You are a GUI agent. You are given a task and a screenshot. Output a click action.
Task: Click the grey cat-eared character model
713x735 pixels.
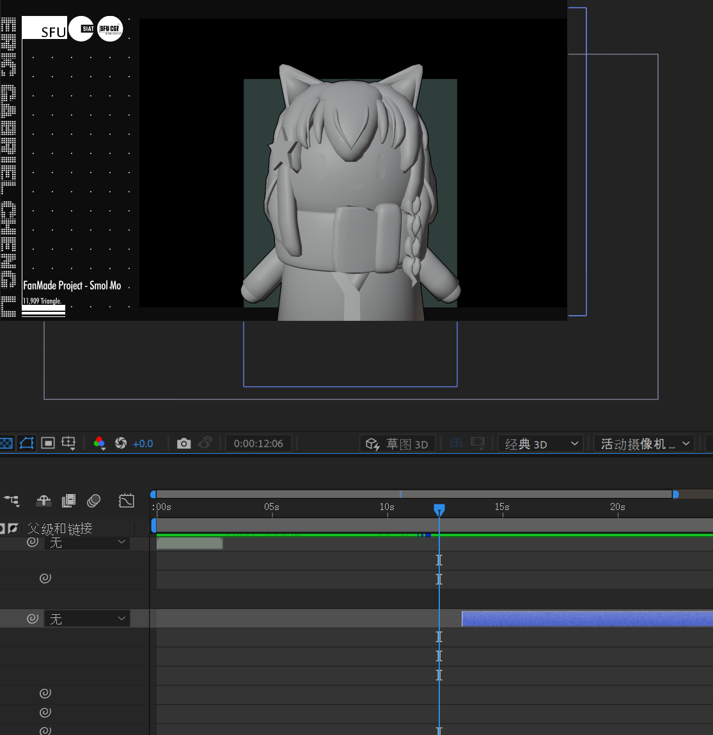pyautogui.click(x=351, y=192)
